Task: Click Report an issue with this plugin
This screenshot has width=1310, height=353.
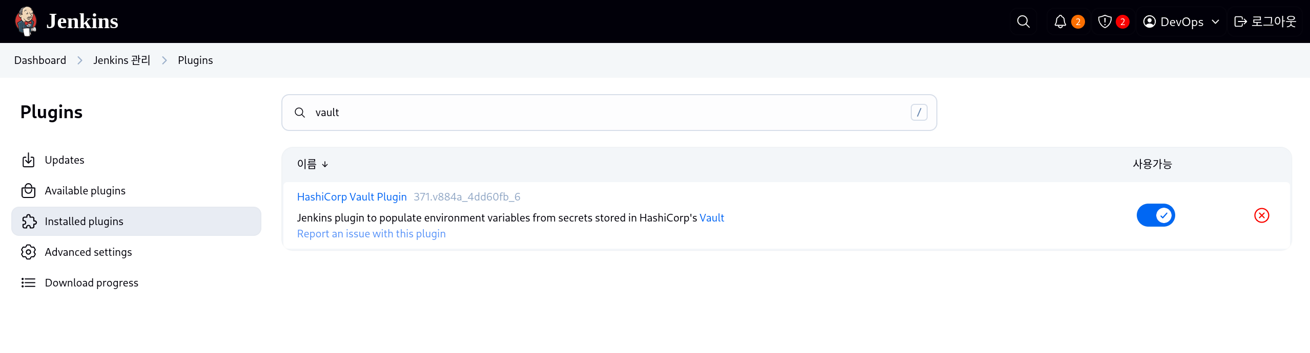Action: click(371, 234)
